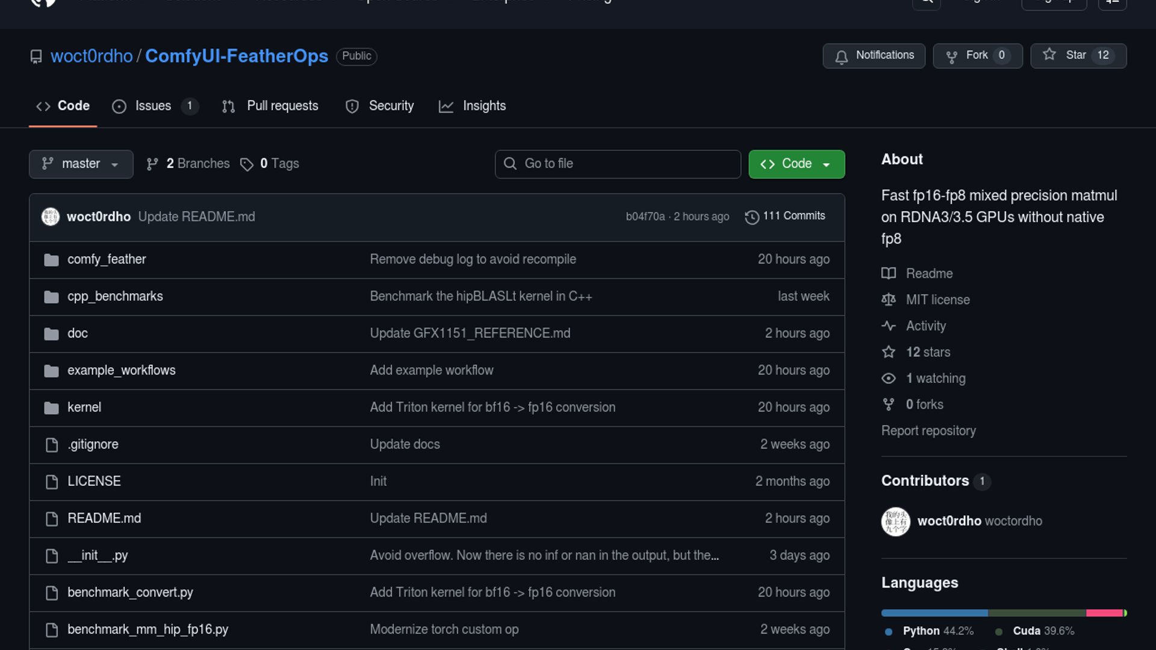Viewport: 1156px width, 650px height.
Task: Click the Star icon button
Action: coord(1049,55)
